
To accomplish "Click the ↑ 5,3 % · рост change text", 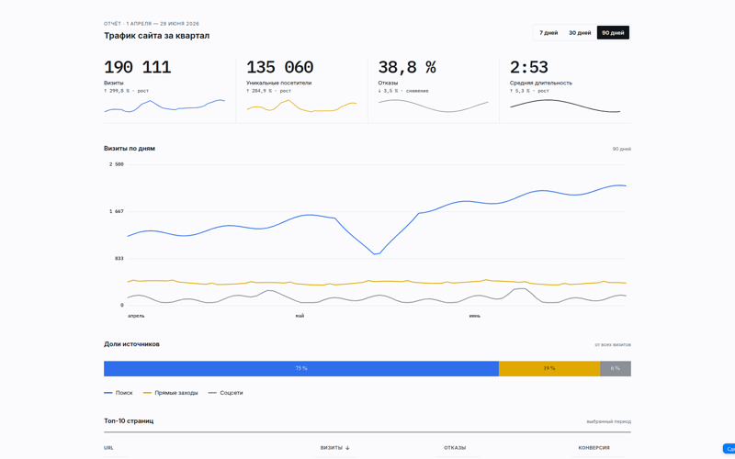I will (529, 91).
